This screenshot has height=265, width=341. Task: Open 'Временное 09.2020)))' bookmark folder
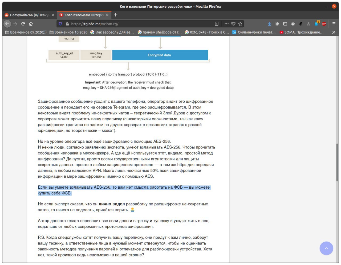(x=26, y=32)
